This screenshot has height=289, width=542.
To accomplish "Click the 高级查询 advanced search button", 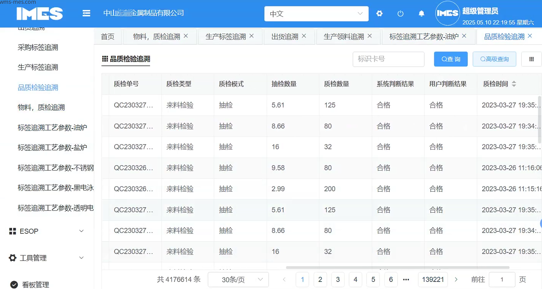I will click(x=494, y=59).
